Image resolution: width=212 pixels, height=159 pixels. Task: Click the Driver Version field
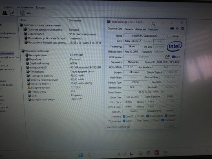point(151,92)
